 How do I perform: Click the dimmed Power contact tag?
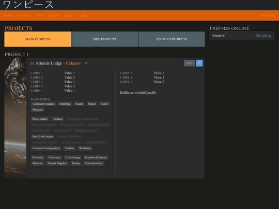[x=63, y=131]
